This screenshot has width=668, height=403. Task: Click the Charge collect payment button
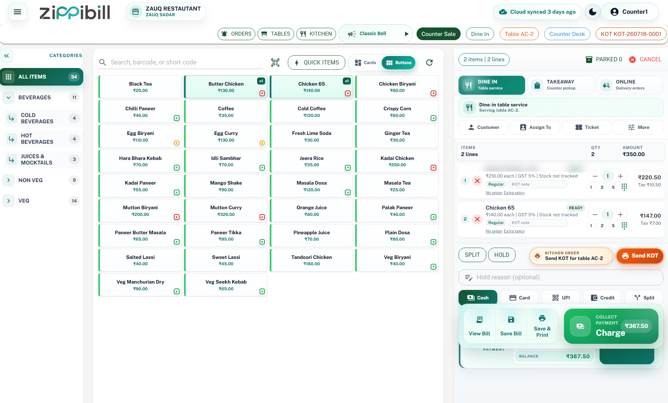pos(611,326)
